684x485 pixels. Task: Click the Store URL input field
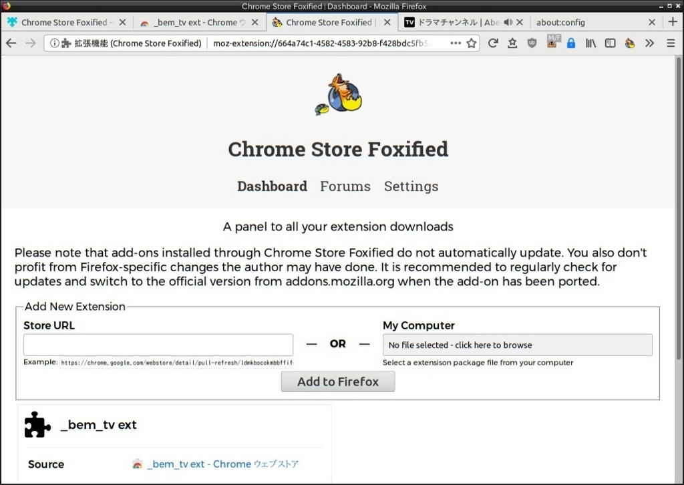(x=158, y=345)
